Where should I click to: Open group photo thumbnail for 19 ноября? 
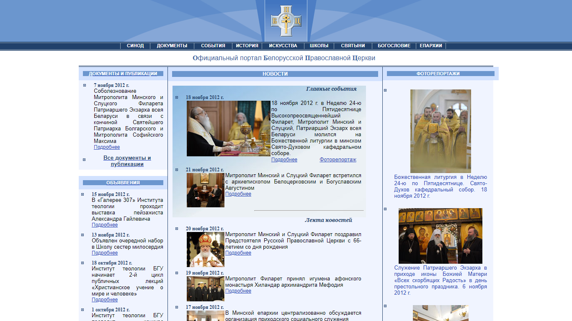pyautogui.click(x=206, y=289)
